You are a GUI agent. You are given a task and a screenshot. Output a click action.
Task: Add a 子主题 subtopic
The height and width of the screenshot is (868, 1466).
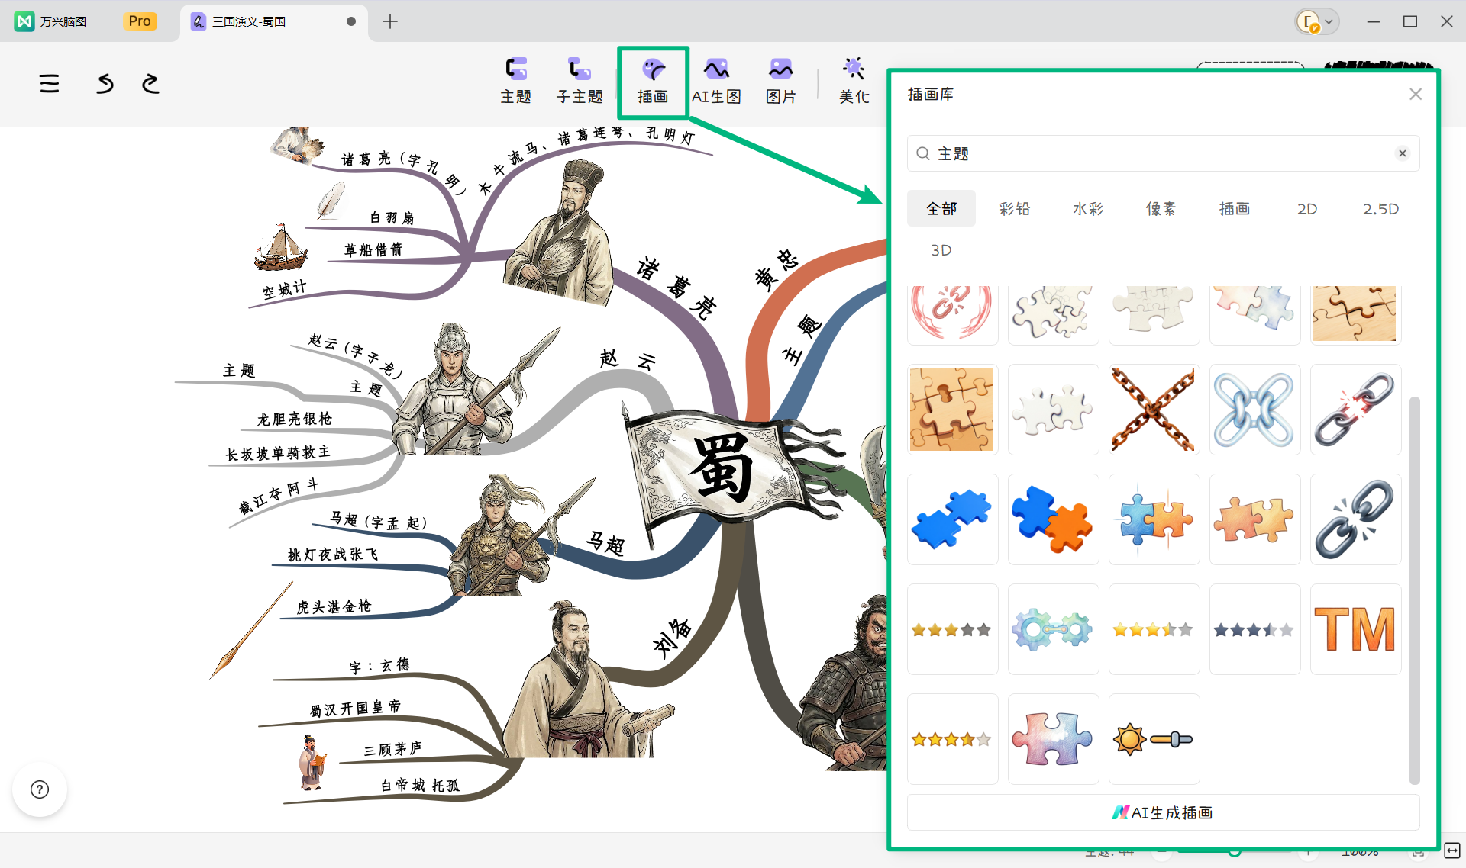tap(580, 81)
